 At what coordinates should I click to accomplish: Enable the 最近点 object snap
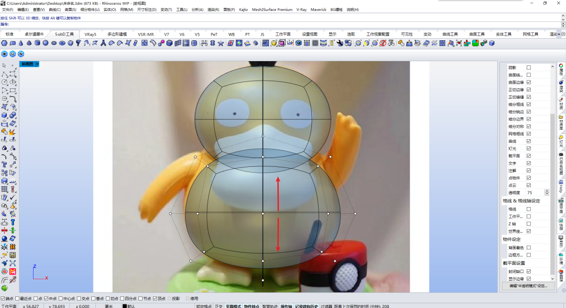pos(17,299)
